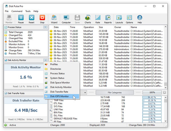Image resolution: width=171 pixels, height=131 pixels.
Task: Click the 8.67 % progress bar
Action: click(152, 103)
